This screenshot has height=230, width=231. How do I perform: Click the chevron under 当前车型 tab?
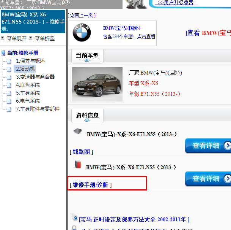(87, 60)
